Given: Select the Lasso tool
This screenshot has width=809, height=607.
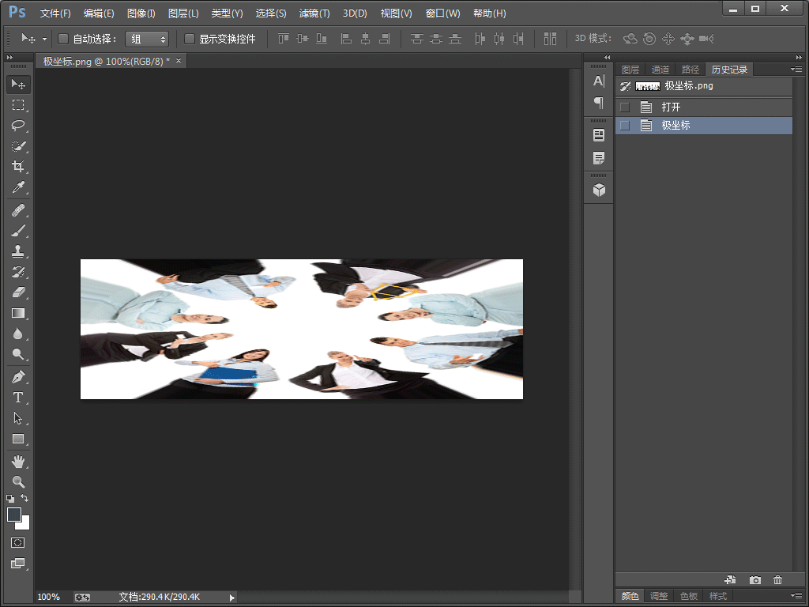Looking at the screenshot, I should (18, 126).
